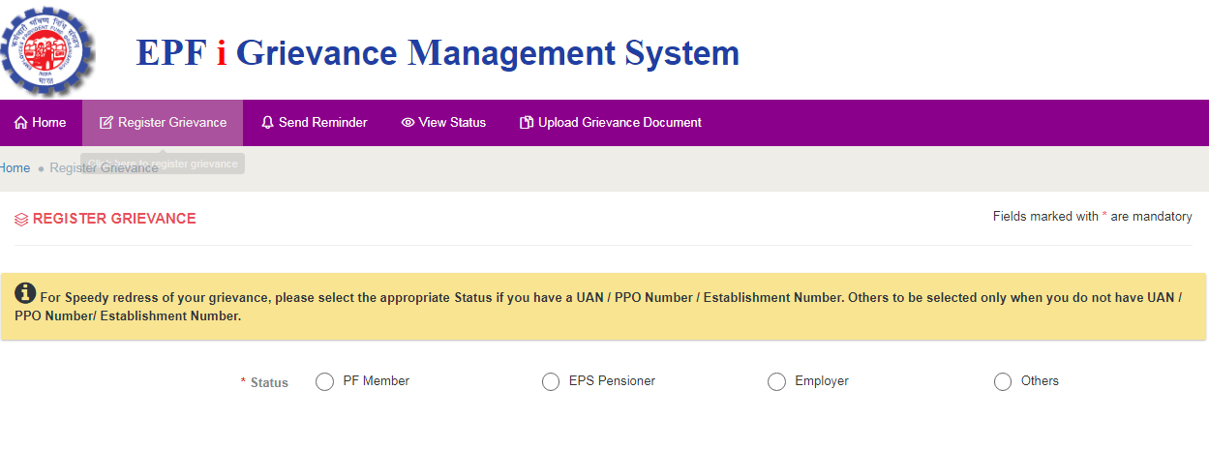
Task: Click the View Status eye icon
Action: pos(408,123)
